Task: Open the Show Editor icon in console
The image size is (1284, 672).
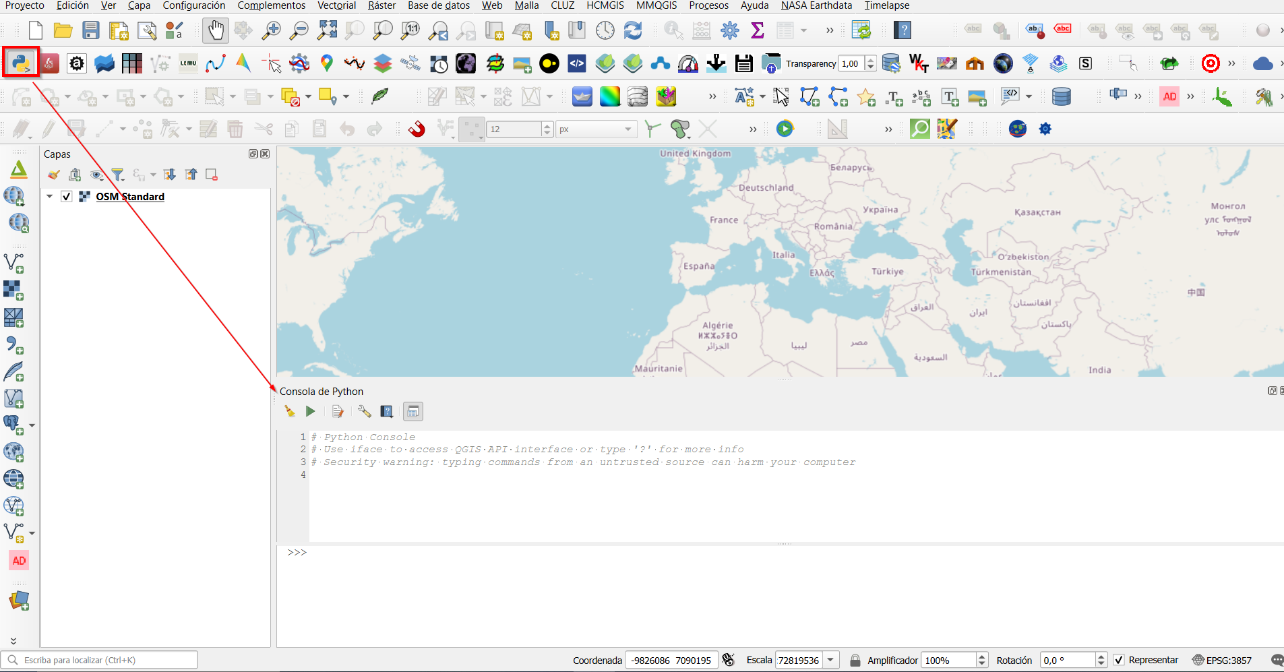Action: coord(338,411)
